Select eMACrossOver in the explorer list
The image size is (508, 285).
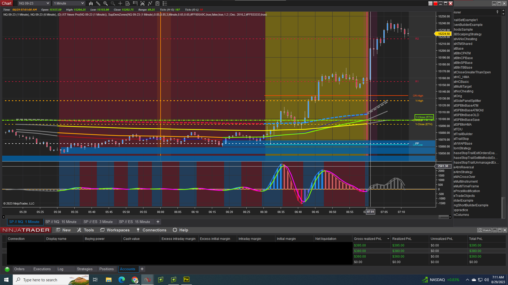[x=464, y=177]
